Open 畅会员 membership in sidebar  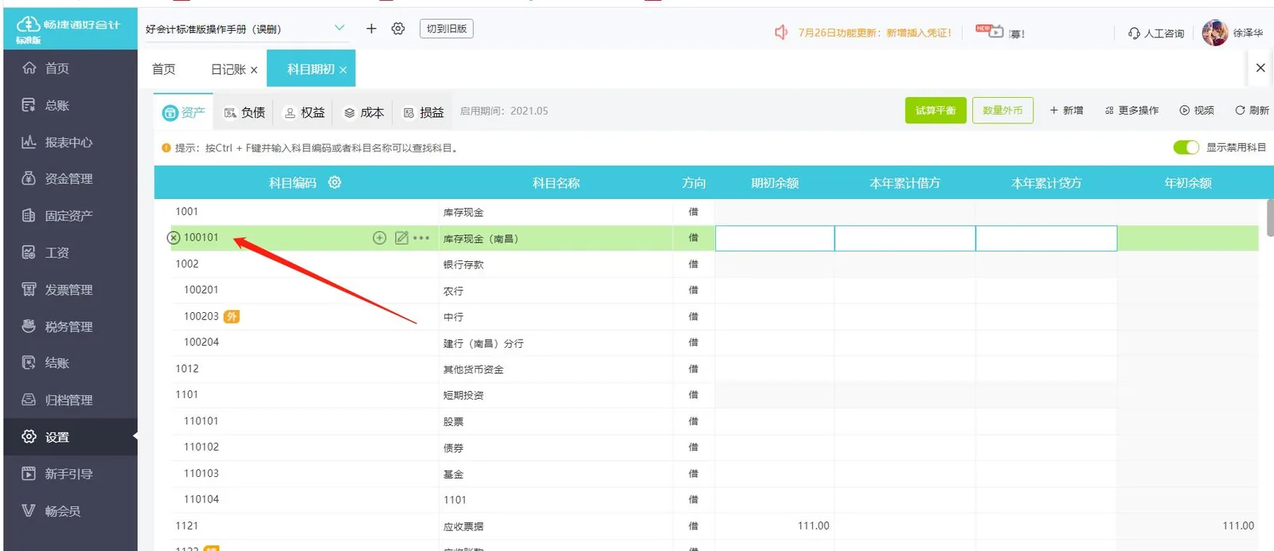[52, 511]
